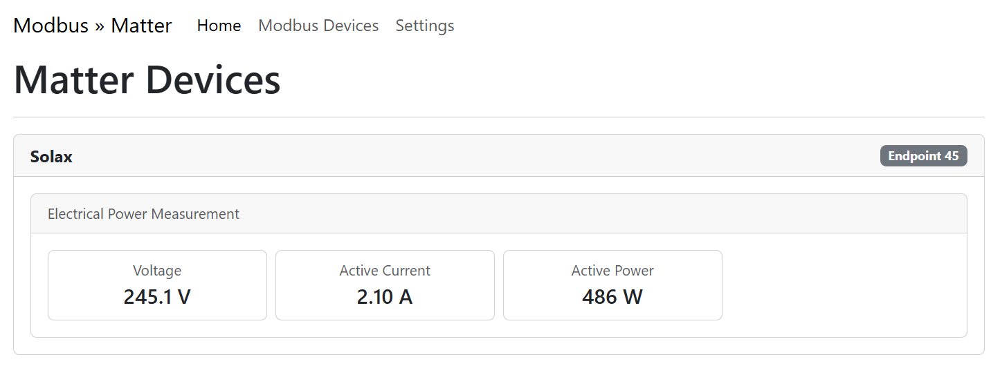Screen dimensions: 1000x366
Task: Click the Matter Devices page heading
Action: tap(147, 79)
